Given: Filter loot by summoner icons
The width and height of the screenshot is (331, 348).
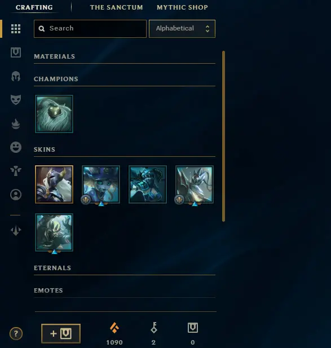Looking at the screenshot, I should 16,195.
